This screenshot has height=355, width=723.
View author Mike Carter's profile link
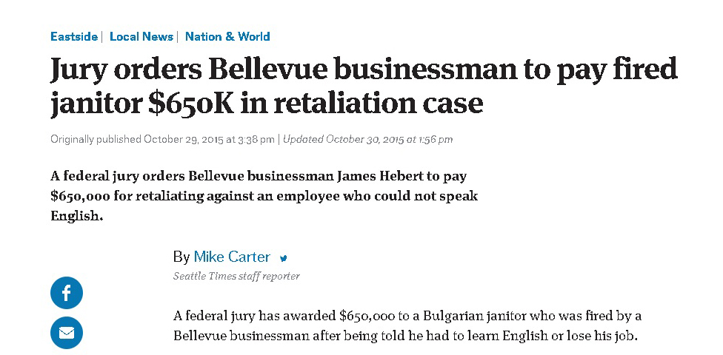coord(232,257)
